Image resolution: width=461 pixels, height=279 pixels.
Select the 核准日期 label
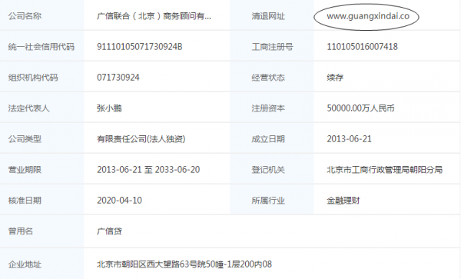pos(25,201)
